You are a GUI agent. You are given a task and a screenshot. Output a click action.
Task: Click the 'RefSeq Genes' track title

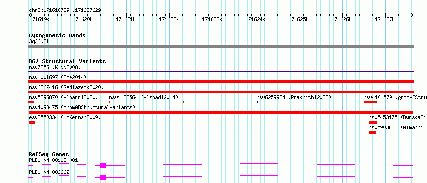(49, 154)
